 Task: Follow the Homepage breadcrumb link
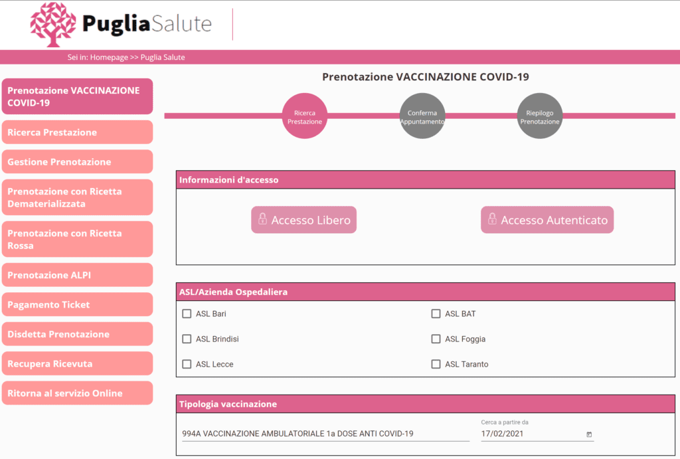click(x=109, y=57)
